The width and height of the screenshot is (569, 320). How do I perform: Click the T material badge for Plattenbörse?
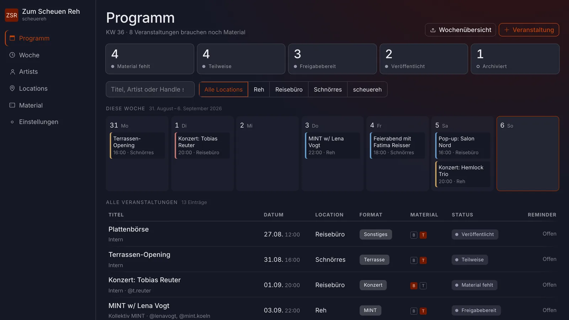(423, 235)
